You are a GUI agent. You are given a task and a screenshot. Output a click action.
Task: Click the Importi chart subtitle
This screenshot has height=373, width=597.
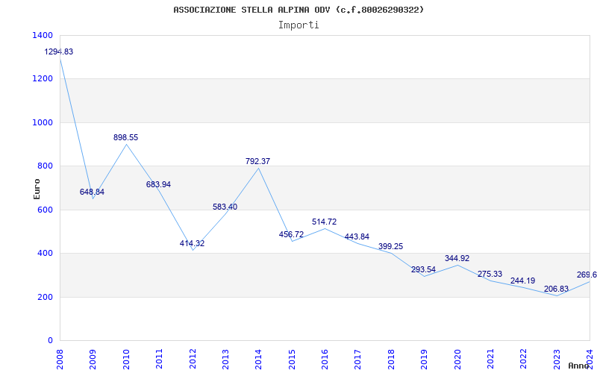click(298, 25)
